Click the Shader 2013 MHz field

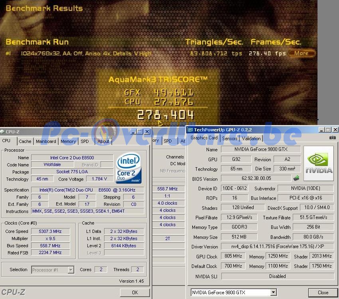pos(322,256)
